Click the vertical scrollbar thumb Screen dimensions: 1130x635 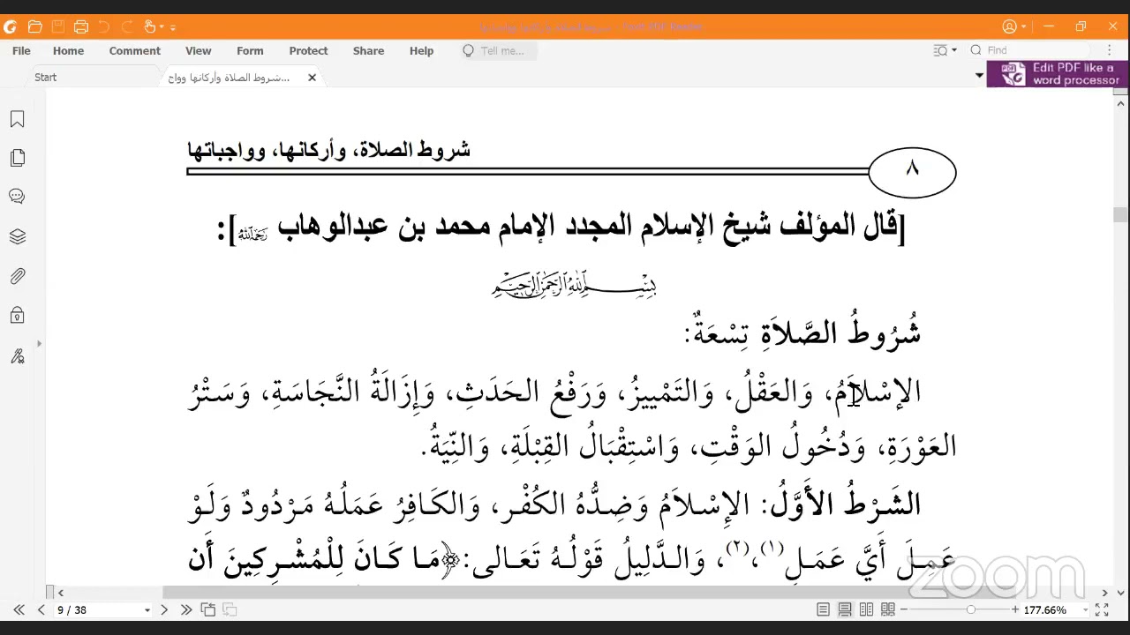pyautogui.click(x=1120, y=214)
